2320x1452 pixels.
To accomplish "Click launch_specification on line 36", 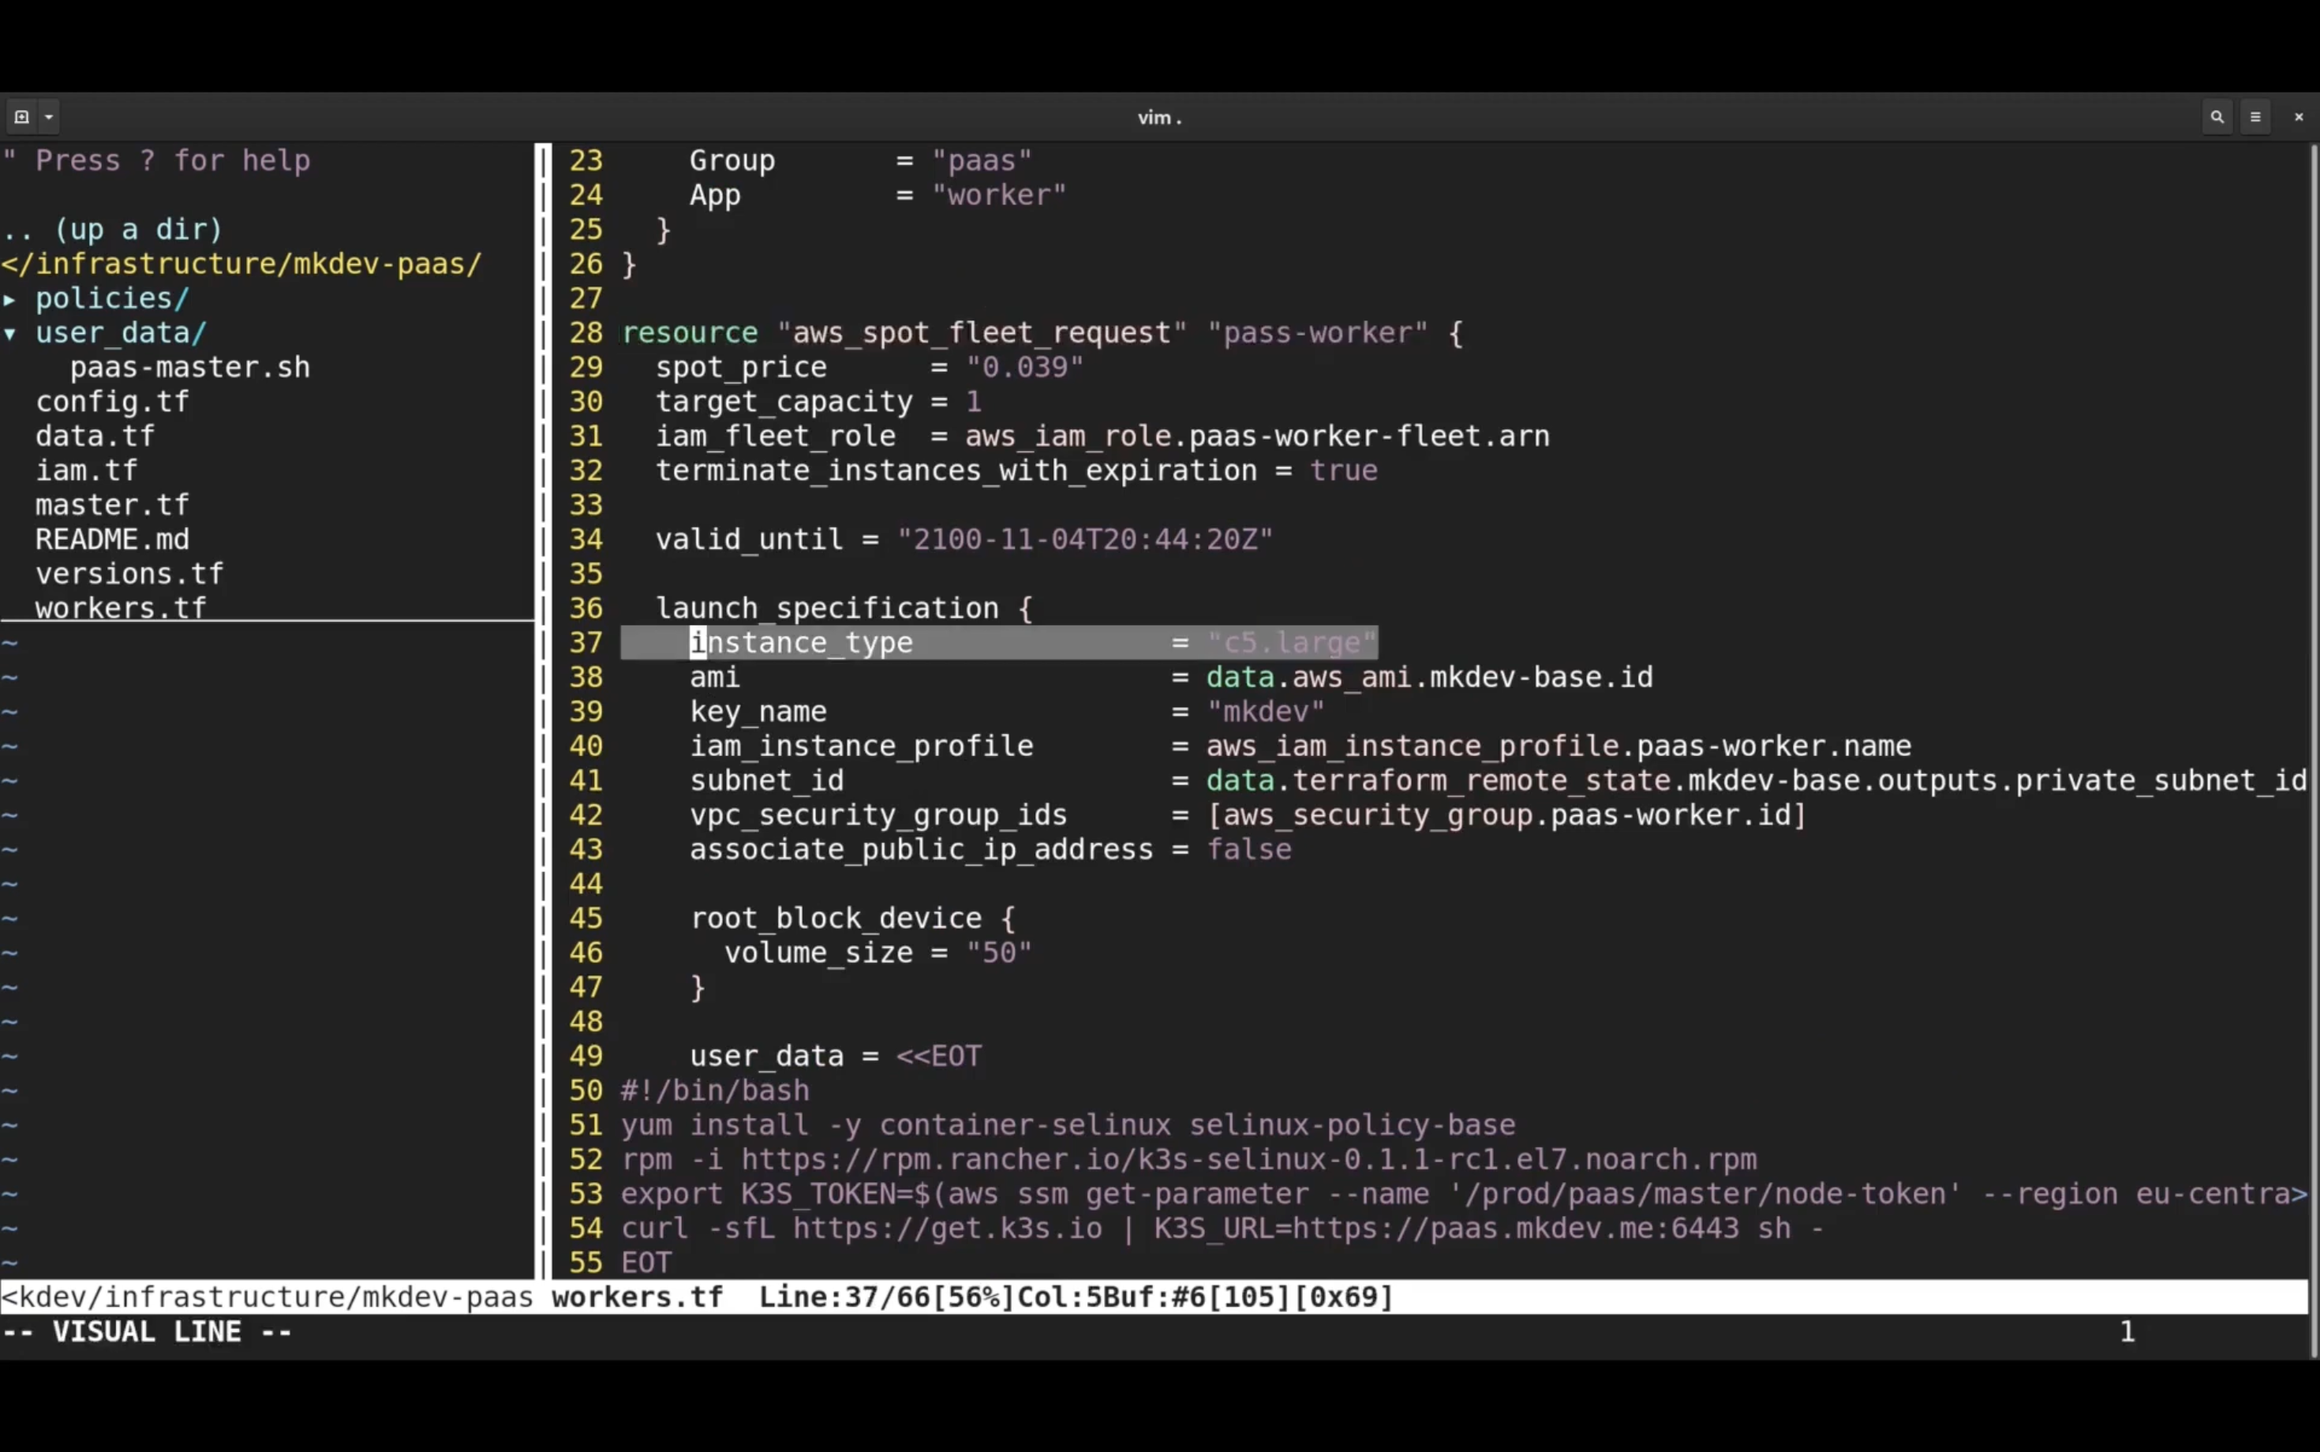I will 828,609.
